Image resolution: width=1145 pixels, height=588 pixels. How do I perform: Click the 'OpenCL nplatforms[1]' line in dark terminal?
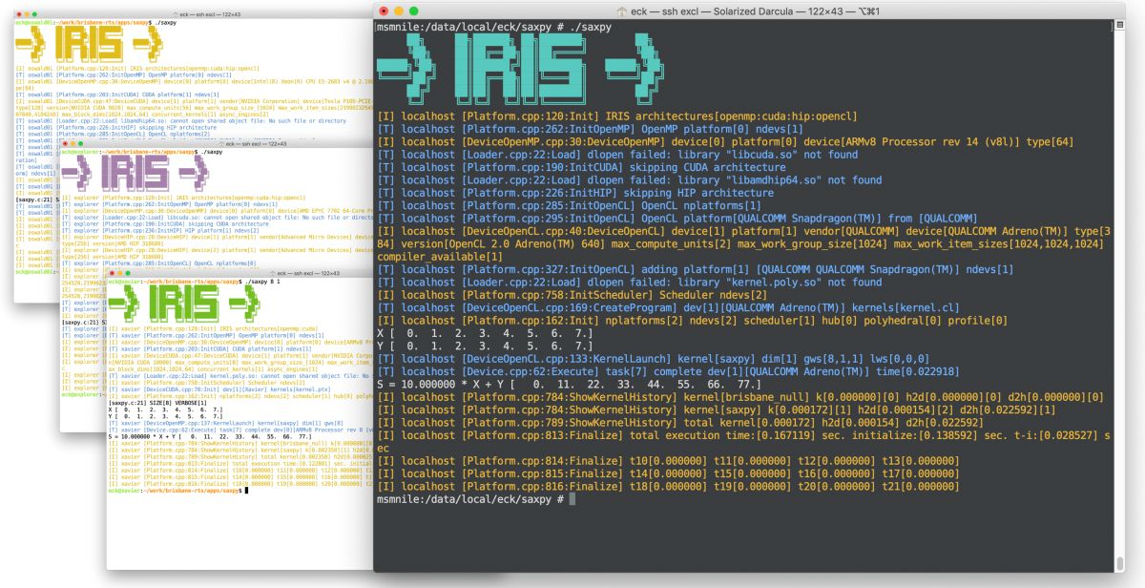pos(570,206)
